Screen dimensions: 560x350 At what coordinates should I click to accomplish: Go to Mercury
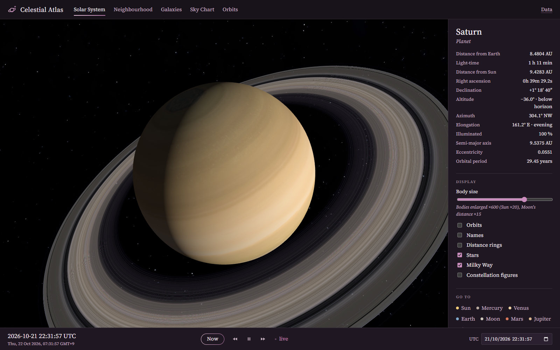pyautogui.click(x=489, y=308)
